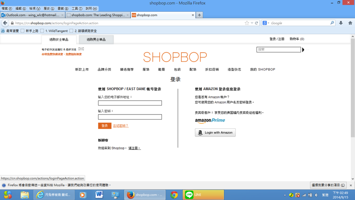The image size is (355, 200).
Task: Click the SHOPBOP logo
Action: 175,57
